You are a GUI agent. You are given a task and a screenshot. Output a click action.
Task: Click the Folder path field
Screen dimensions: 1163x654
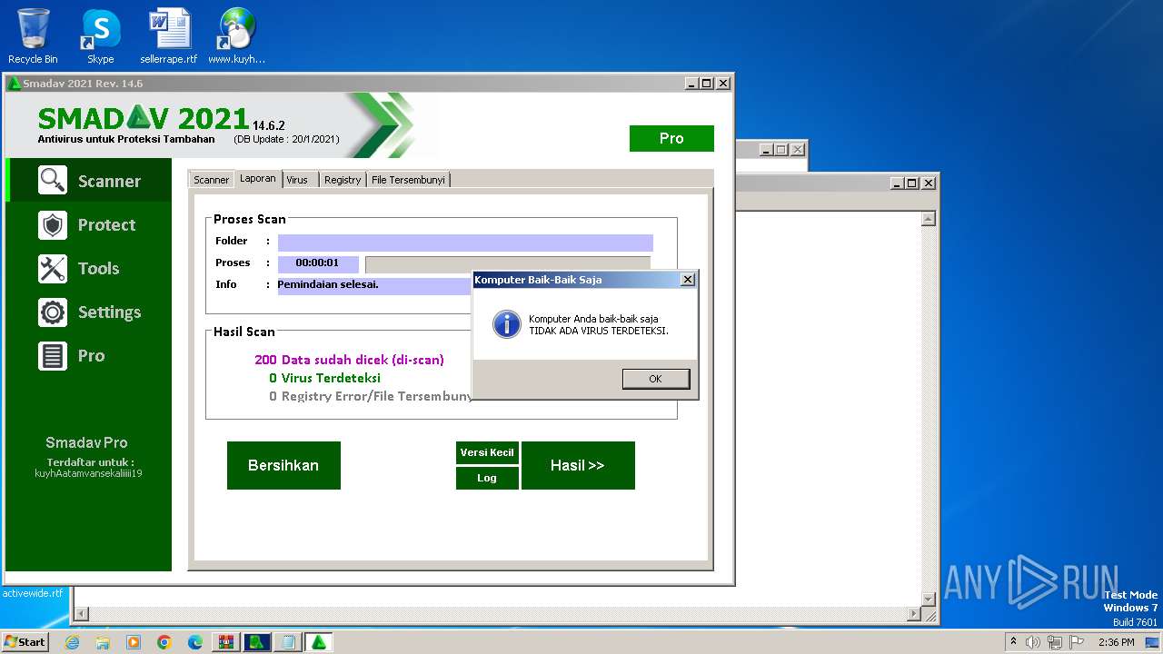click(x=465, y=243)
